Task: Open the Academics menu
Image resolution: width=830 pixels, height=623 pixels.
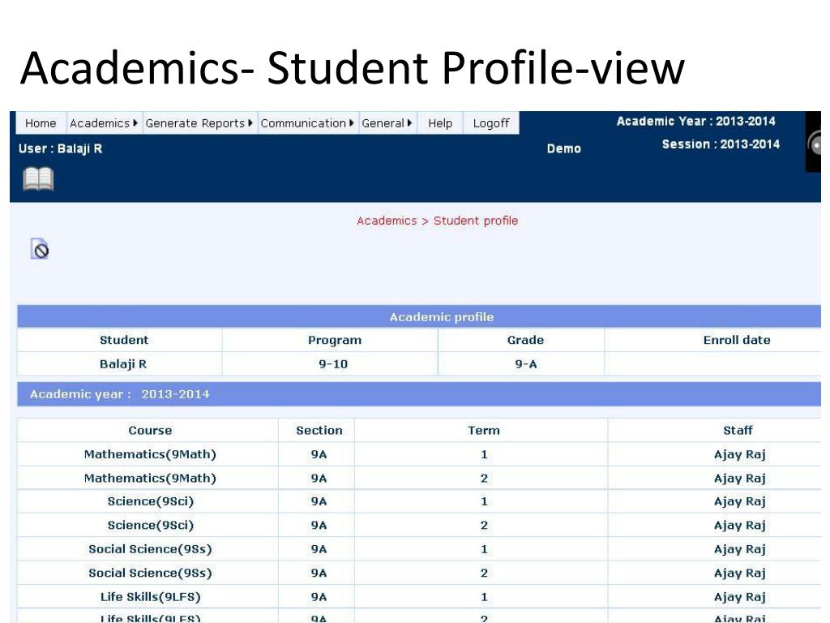Action: click(104, 123)
